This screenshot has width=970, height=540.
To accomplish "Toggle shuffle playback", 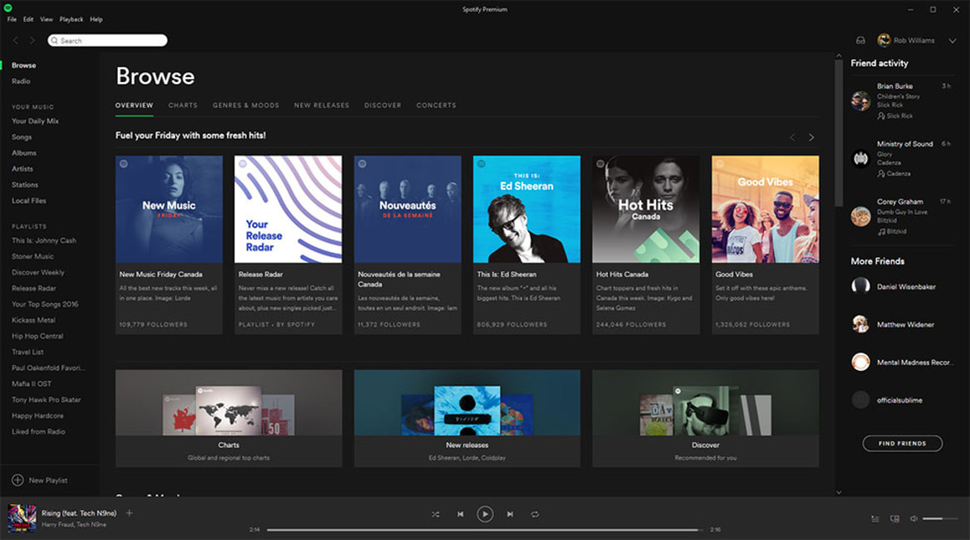I will 435,514.
